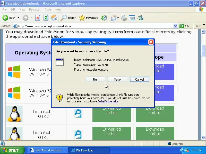Click the Save button in the dialog
206x154 pixels.
pyautogui.click(x=117, y=80)
